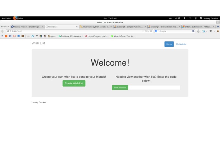Open the Google search engine dropdown
Image resolution: width=220 pixels, height=156 pixels.
[157, 31]
